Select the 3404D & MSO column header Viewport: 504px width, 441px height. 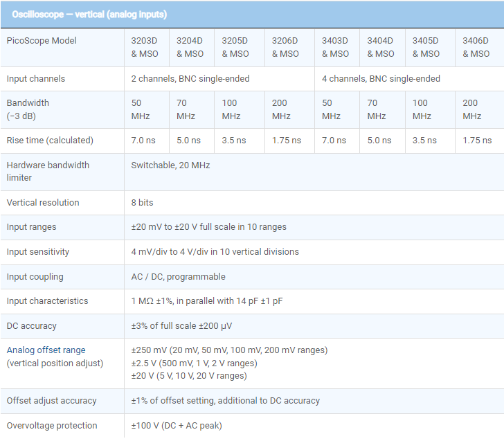pyautogui.click(x=381, y=47)
